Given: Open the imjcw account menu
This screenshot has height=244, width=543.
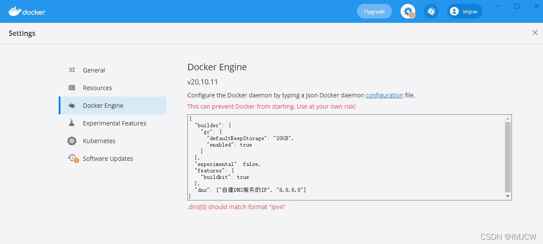Looking at the screenshot, I should [465, 12].
